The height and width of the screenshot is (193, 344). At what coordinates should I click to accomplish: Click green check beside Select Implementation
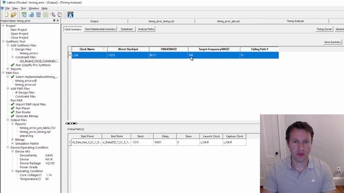[12, 77]
